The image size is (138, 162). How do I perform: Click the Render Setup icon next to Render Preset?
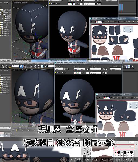tap(104, 69)
